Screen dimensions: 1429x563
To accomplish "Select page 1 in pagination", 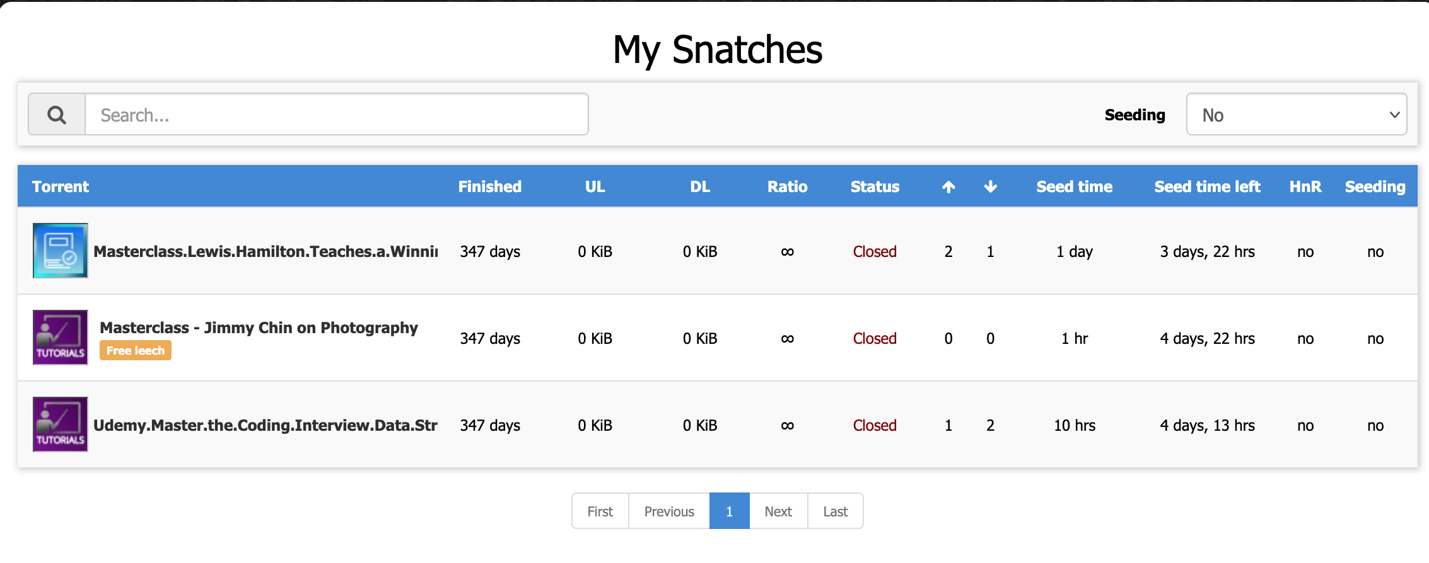I will [729, 511].
